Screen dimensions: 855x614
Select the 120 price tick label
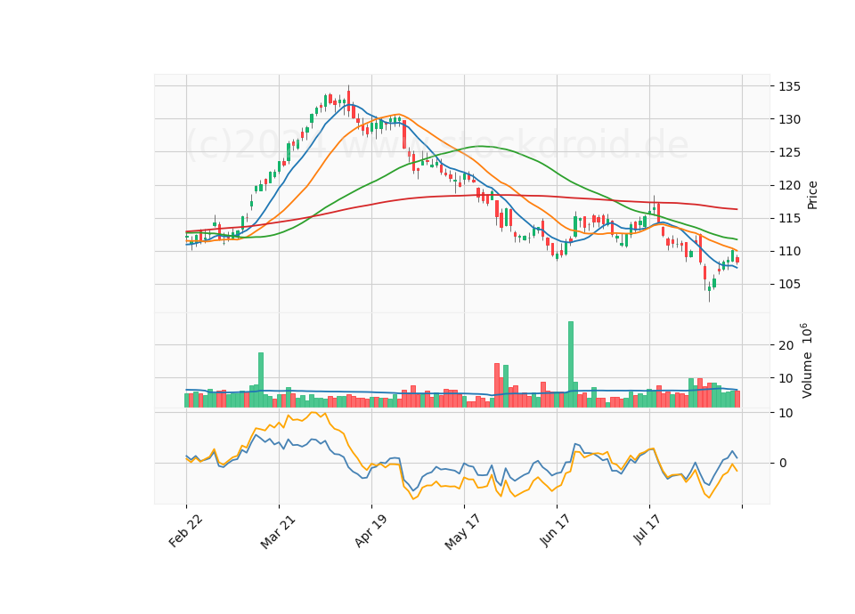789,186
